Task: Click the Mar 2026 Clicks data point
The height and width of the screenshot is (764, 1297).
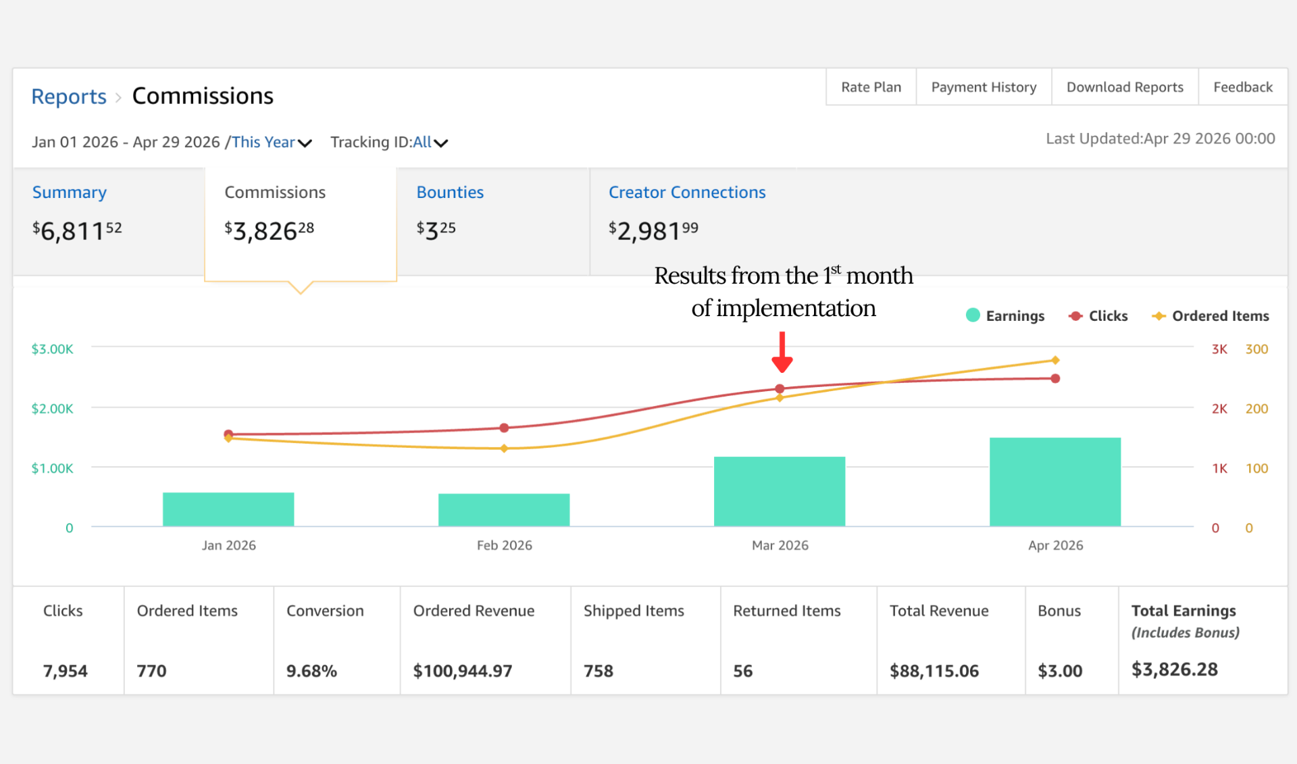Action: tap(780, 388)
